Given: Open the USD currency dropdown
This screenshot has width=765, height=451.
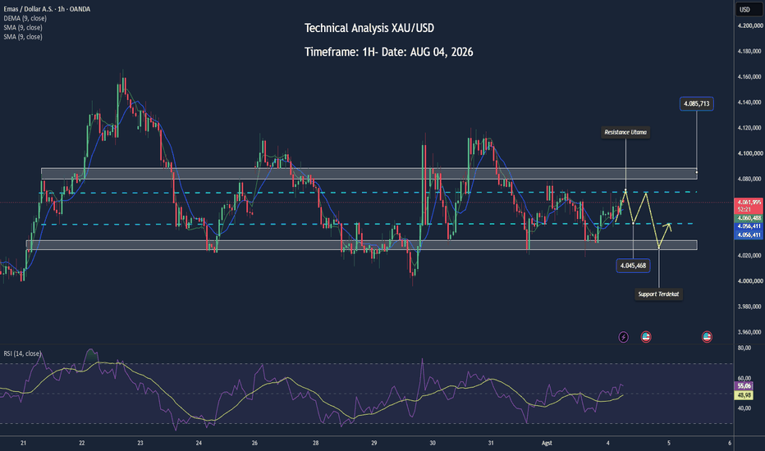Looking at the screenshot, I should pyautogui.click(x=749, y=9).
